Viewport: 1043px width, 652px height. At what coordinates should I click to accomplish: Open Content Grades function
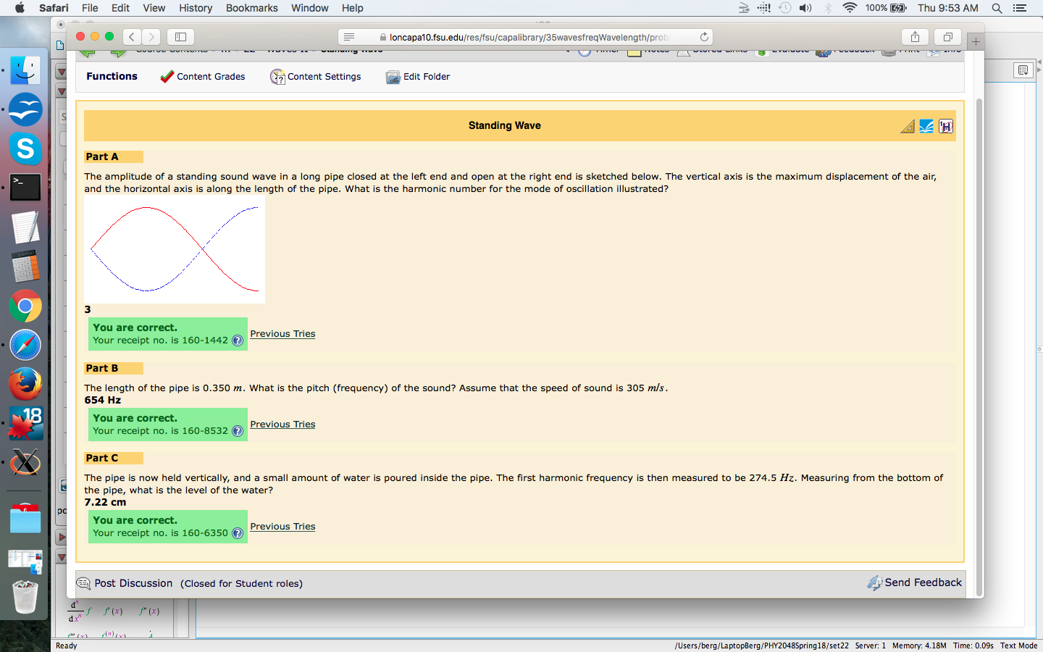203,76
